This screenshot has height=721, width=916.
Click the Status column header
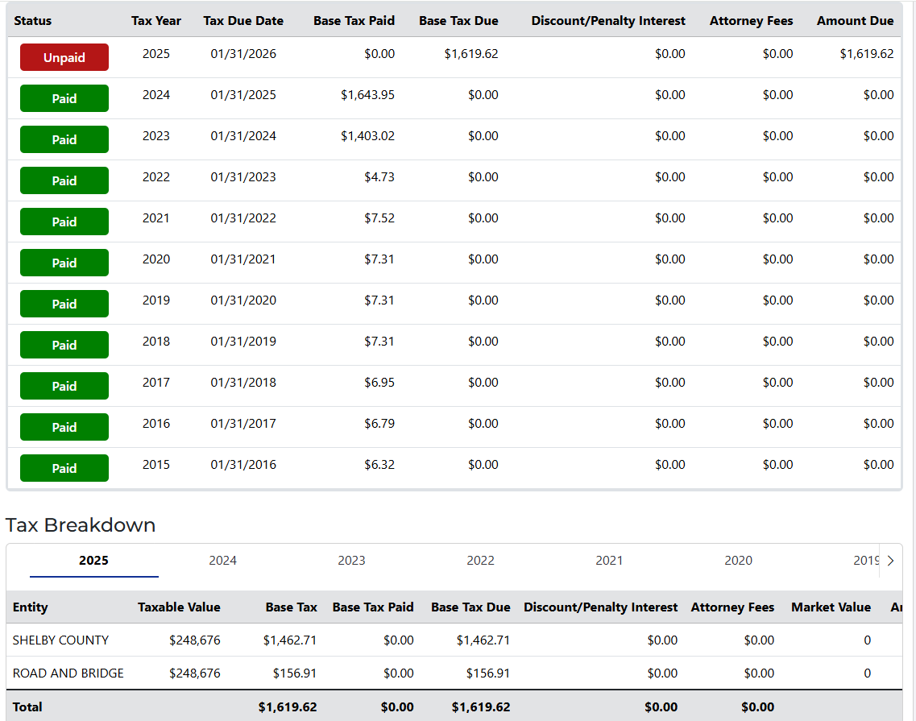[x=33, y=21]
